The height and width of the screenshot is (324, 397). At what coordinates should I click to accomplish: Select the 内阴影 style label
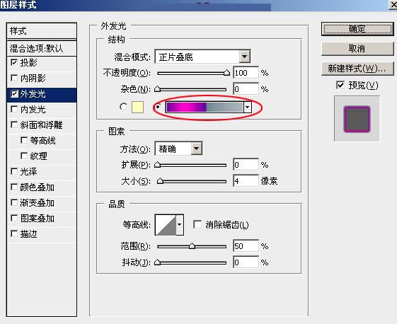point(33,78)
